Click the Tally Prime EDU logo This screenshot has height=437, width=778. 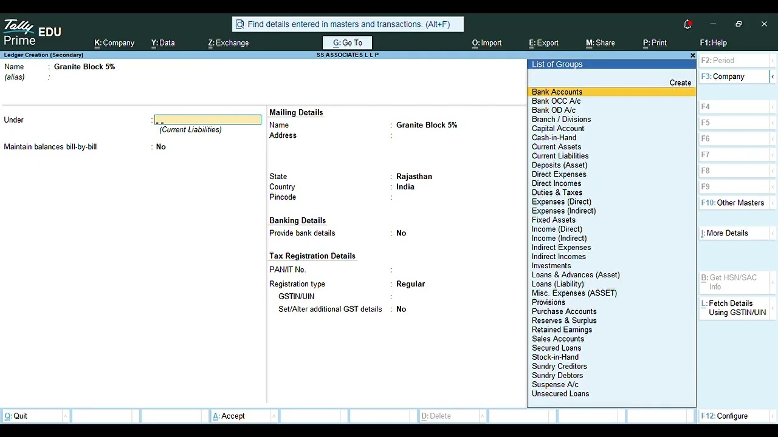[x=33, y=33]
